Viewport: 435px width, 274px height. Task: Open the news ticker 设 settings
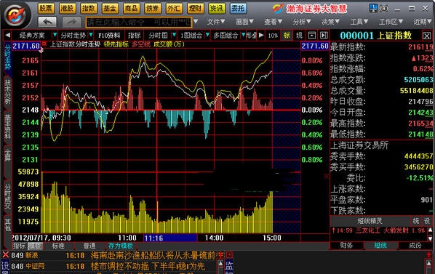click(5, 266)
